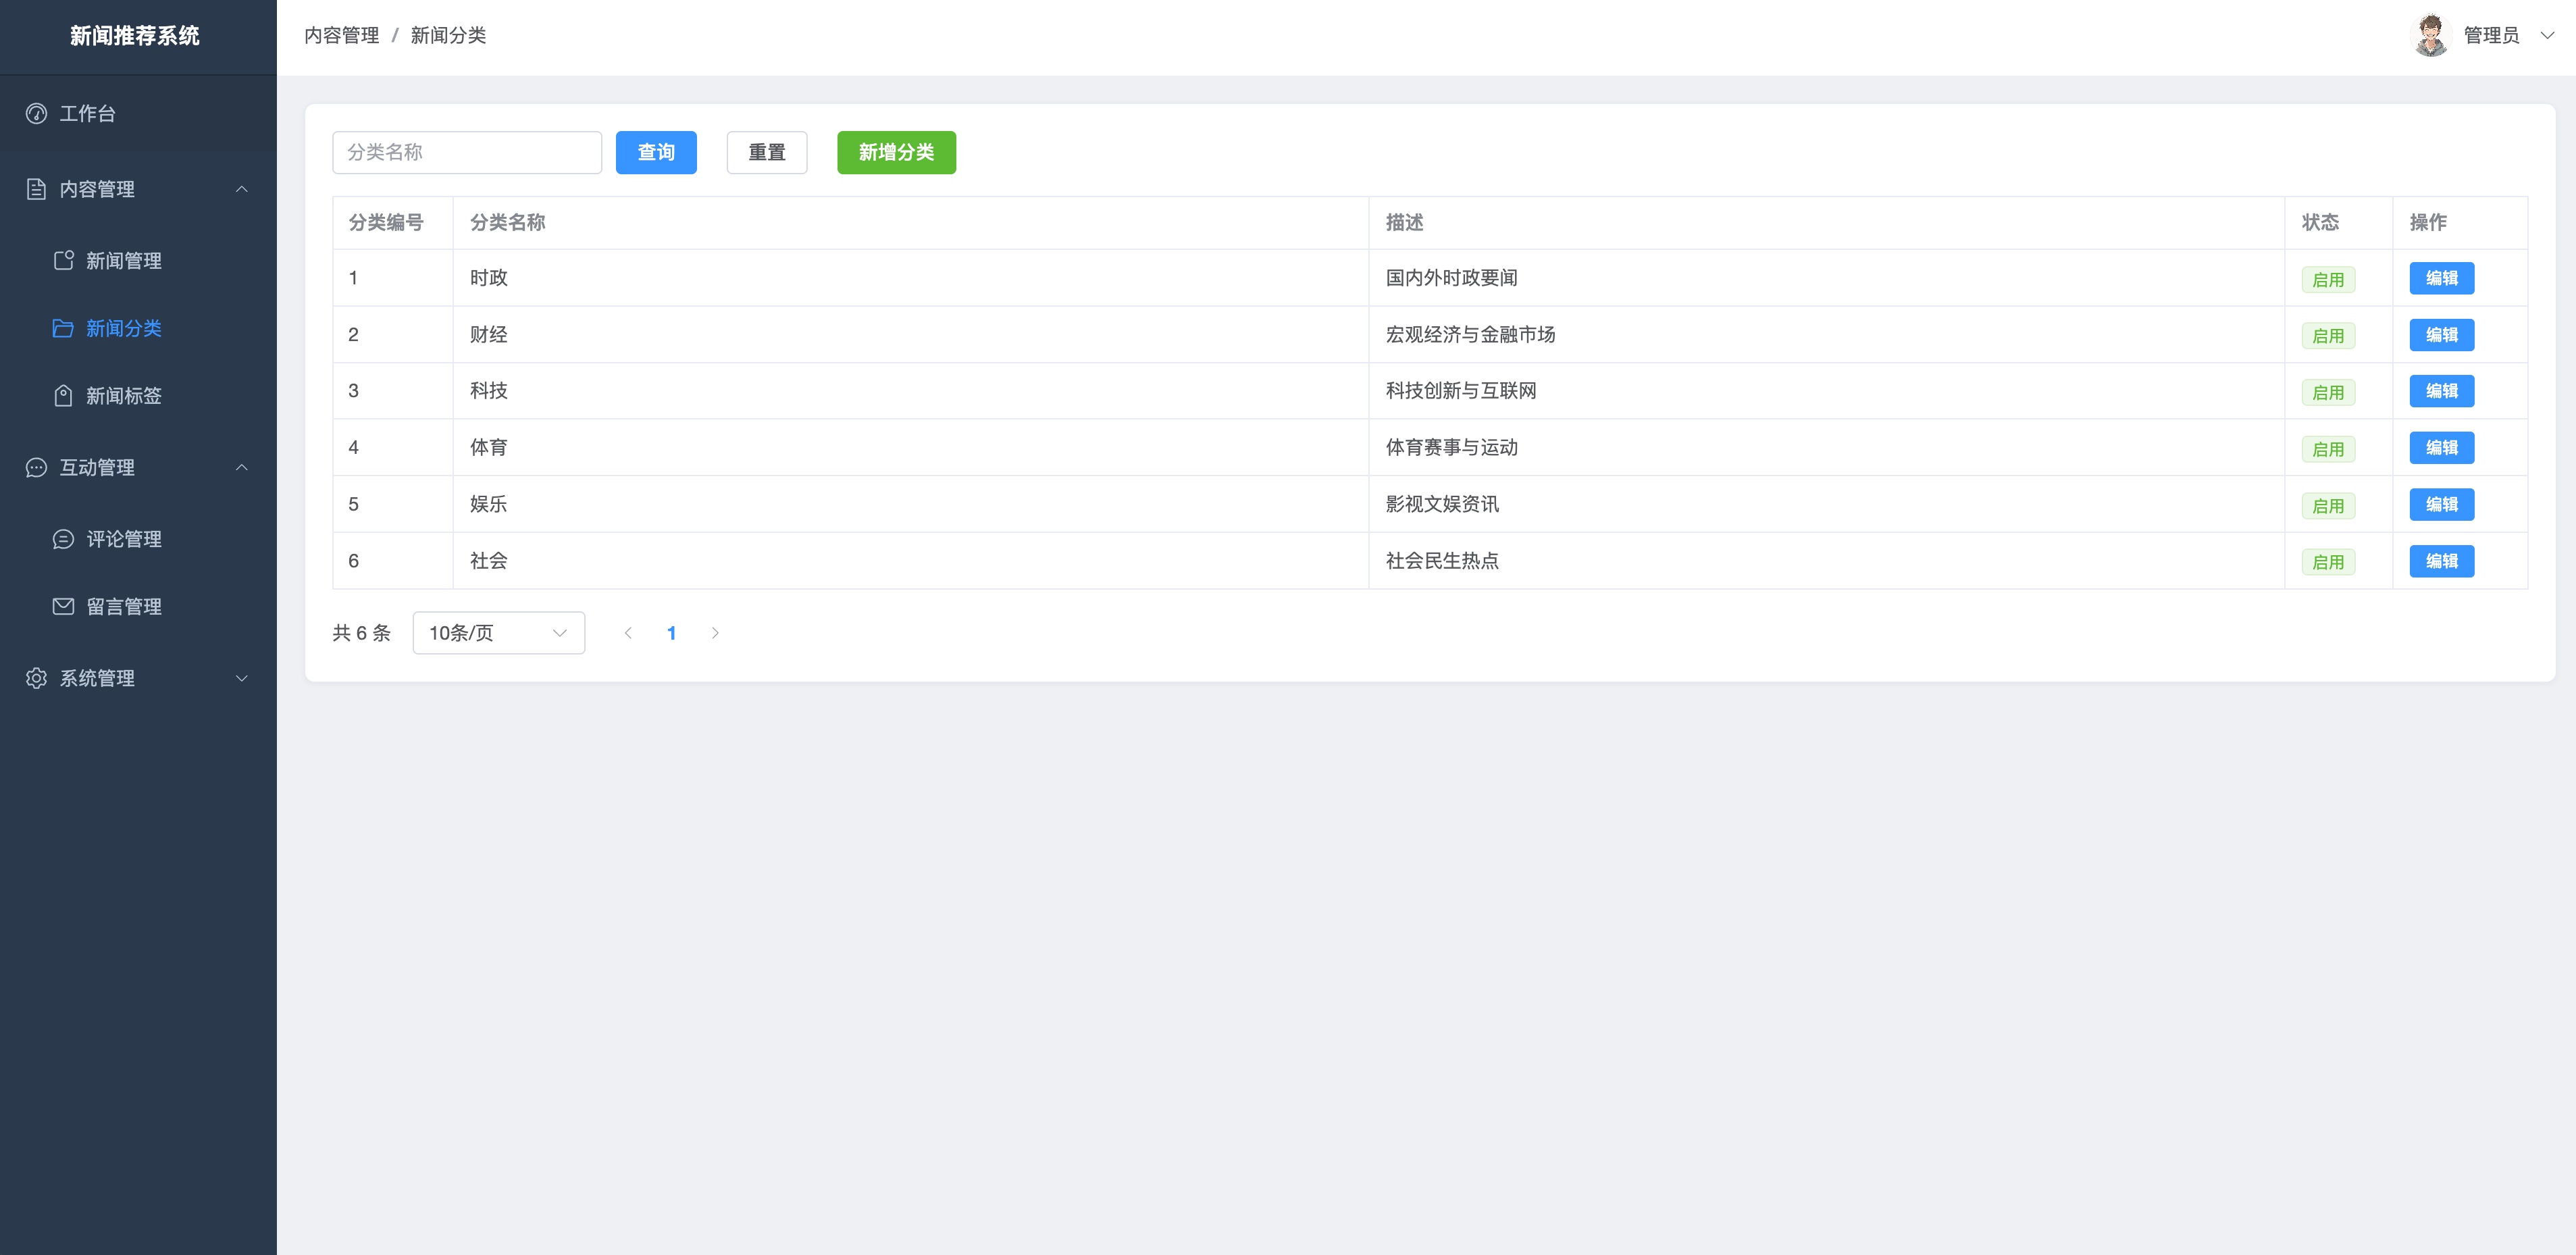
Task: Click the 启用 status tag for 娱乐
Action: point(2328,506)
